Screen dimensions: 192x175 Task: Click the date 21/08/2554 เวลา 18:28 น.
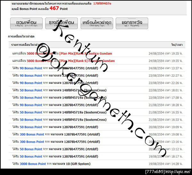pyautogui.click(x=165, y=105)
